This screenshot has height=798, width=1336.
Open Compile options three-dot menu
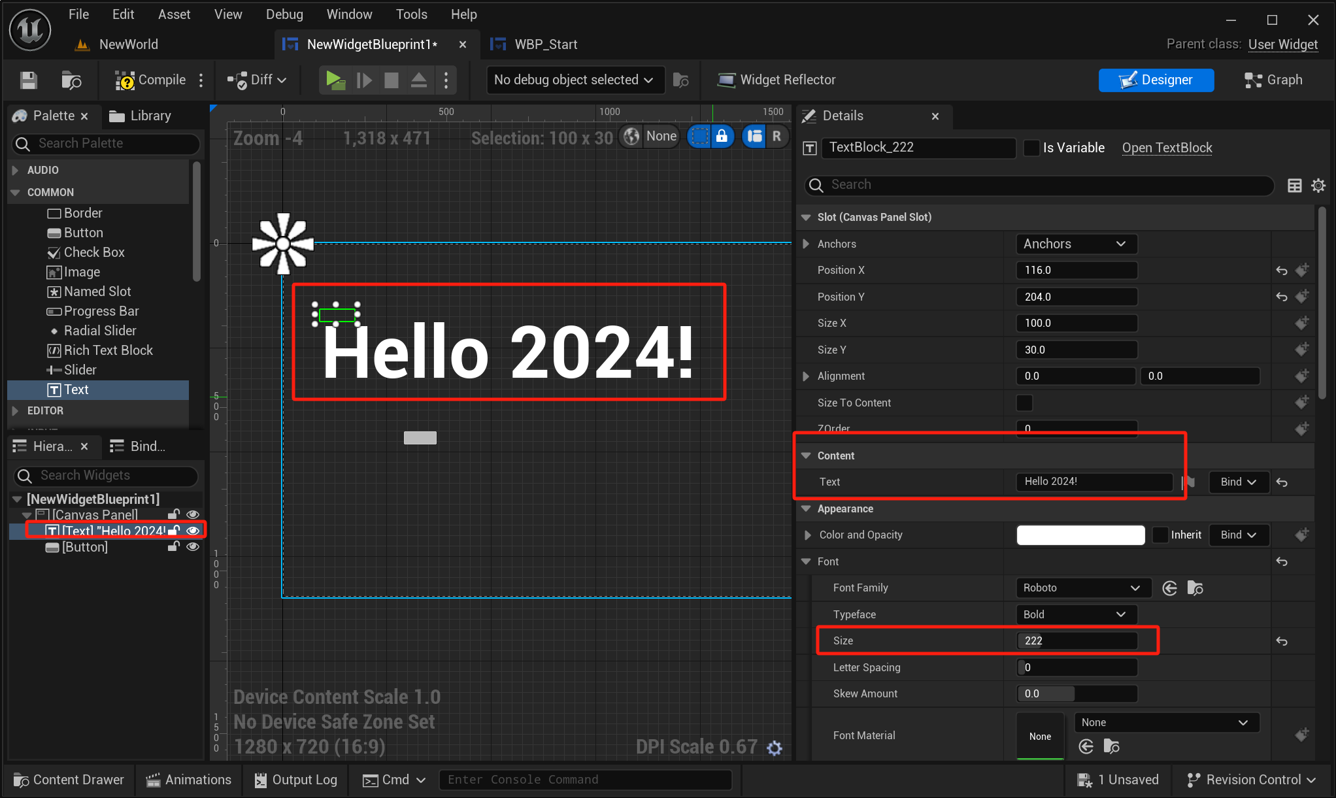click(201, 80)
